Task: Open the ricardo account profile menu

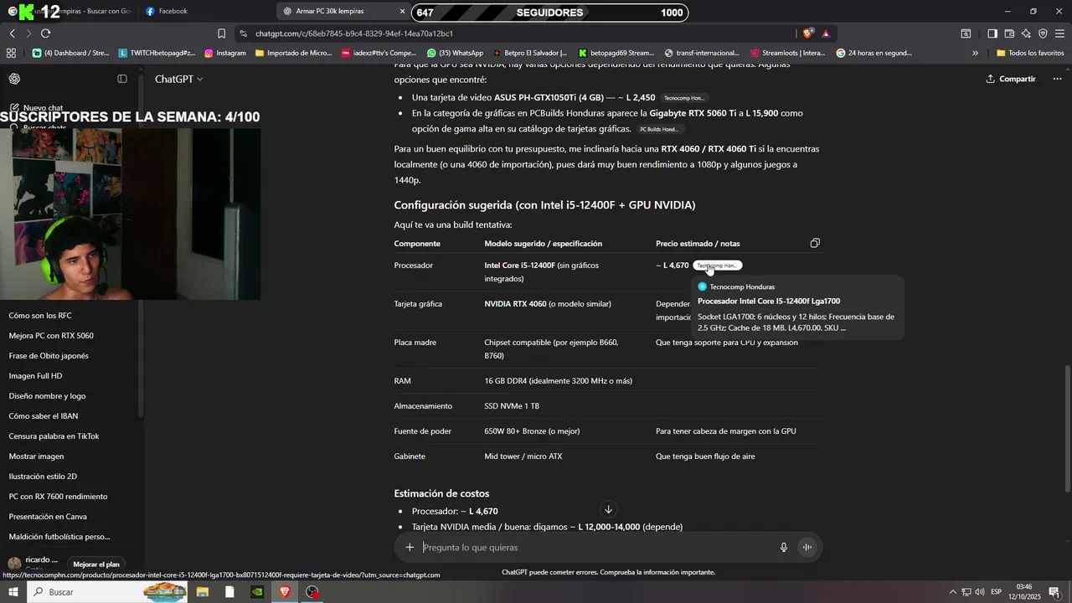Action: pyautogui.click(x=33, y=561)
